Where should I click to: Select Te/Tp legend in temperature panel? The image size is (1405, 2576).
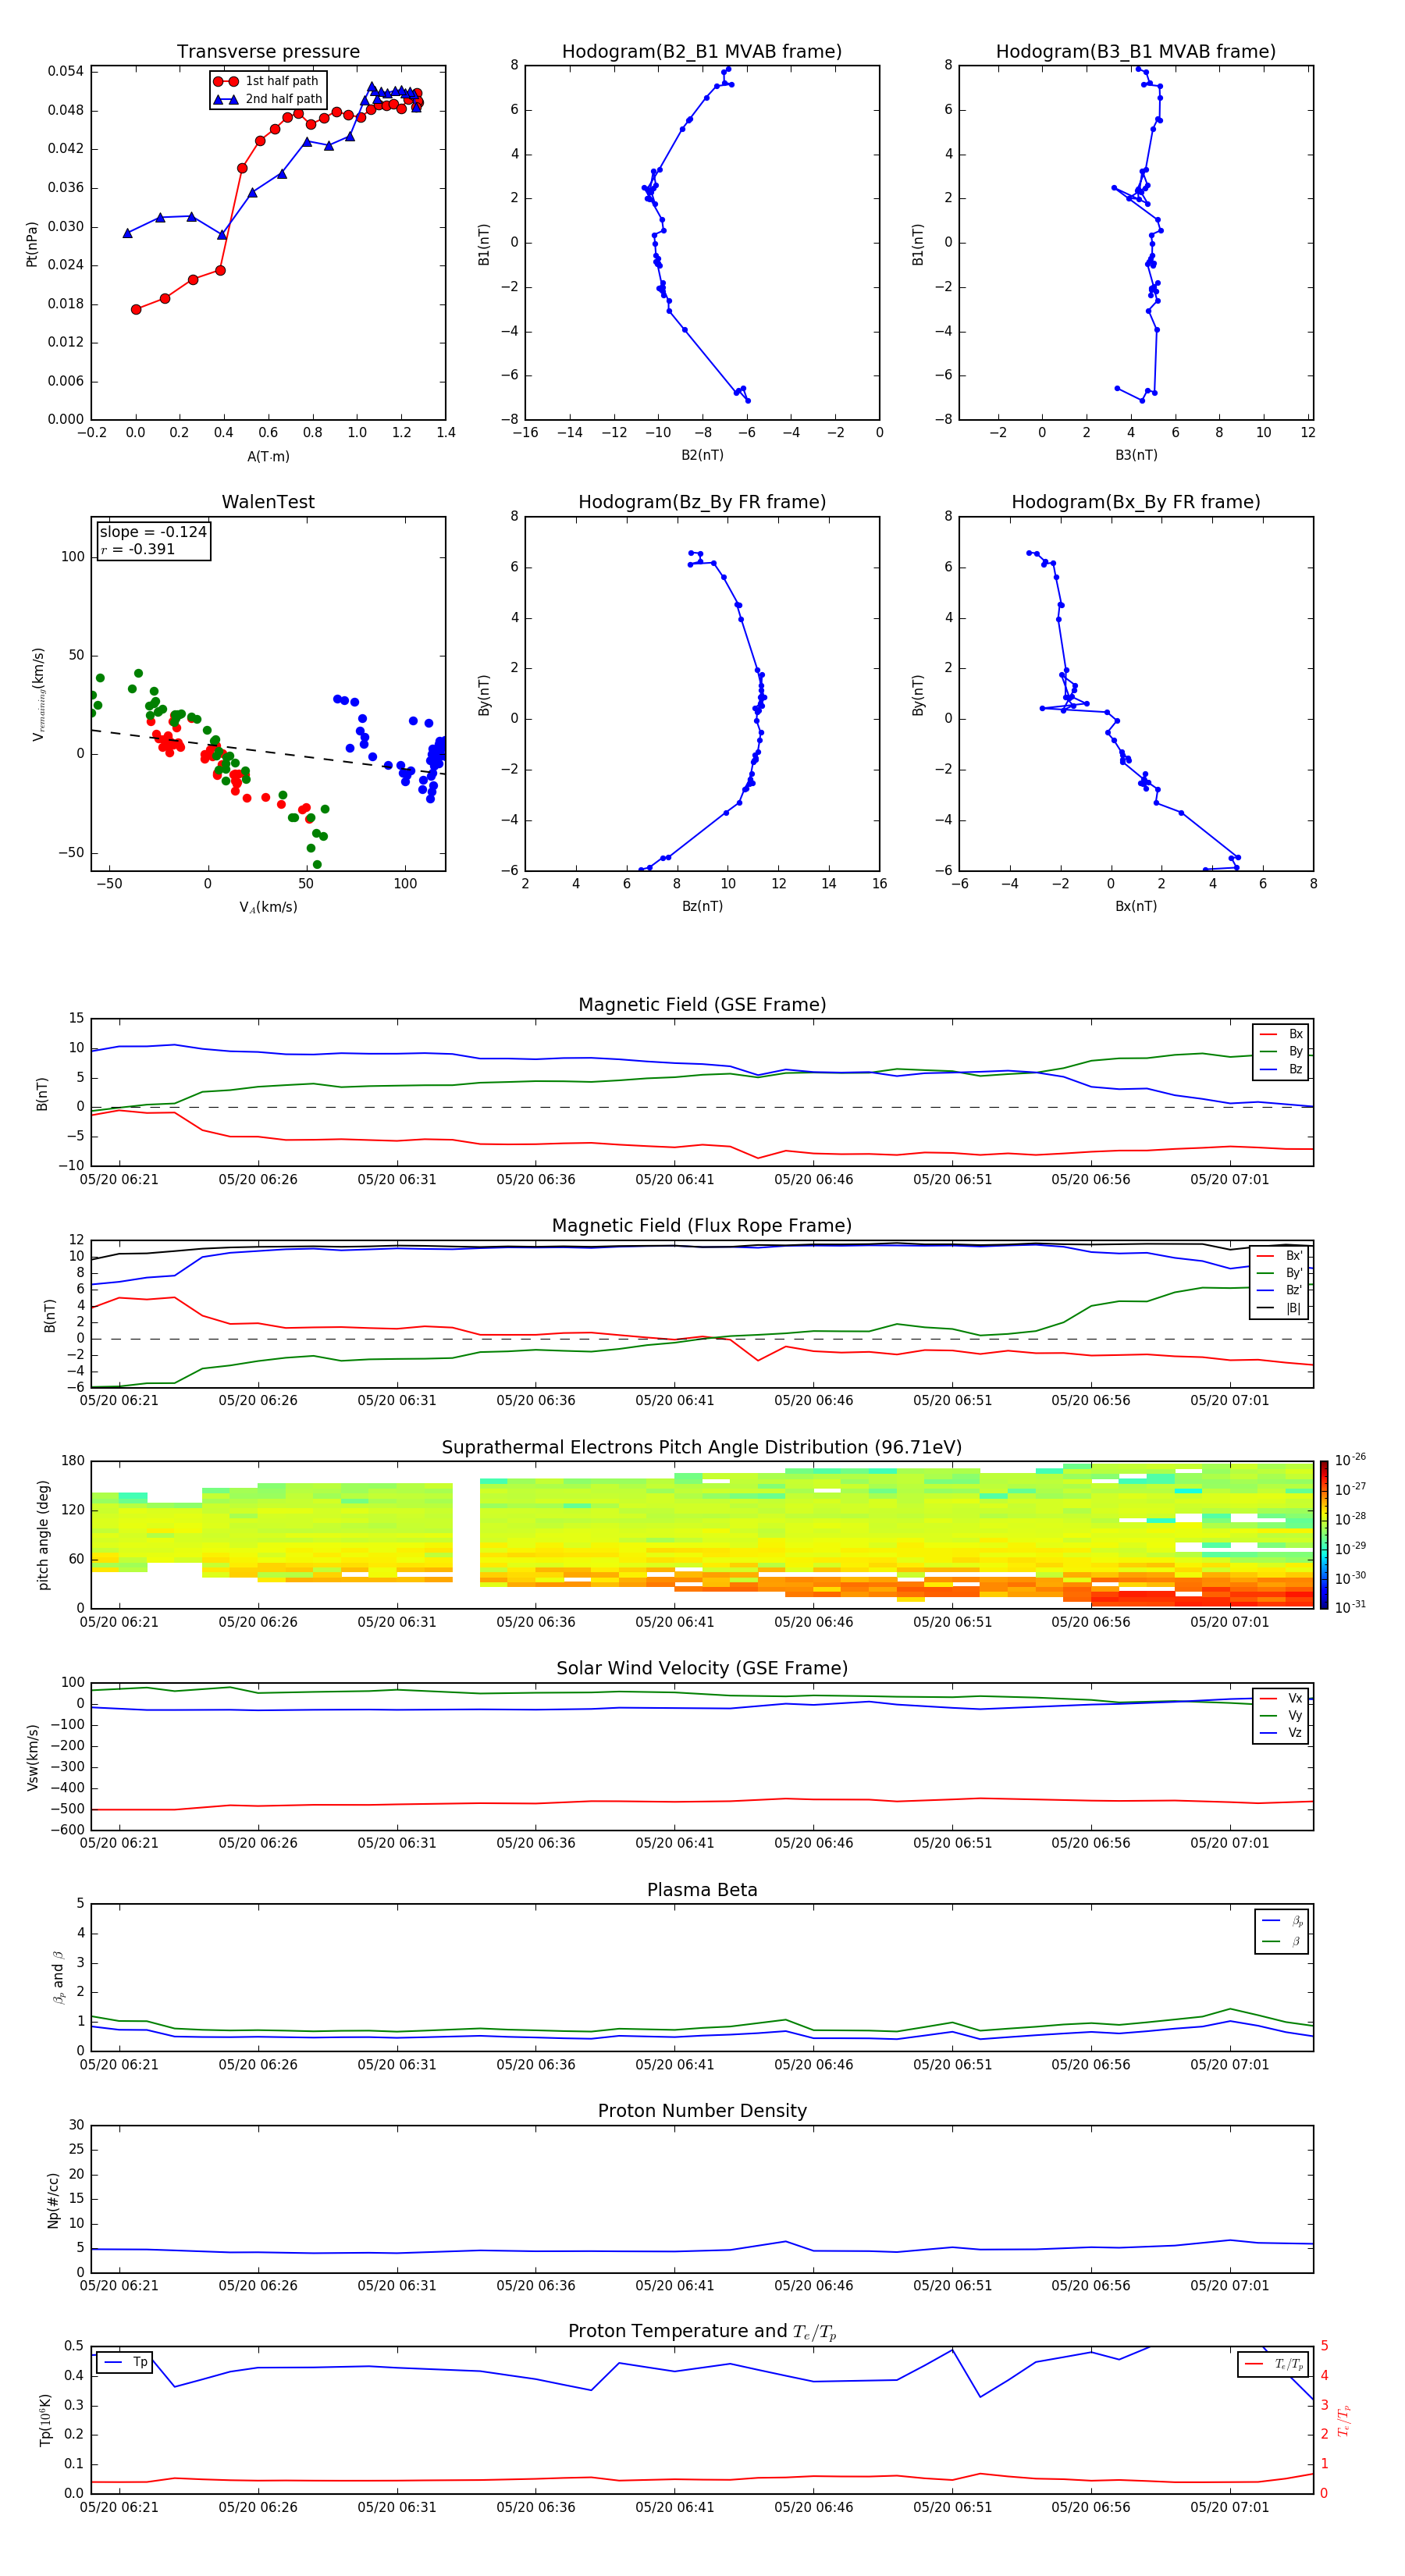pos(1273,2364)
